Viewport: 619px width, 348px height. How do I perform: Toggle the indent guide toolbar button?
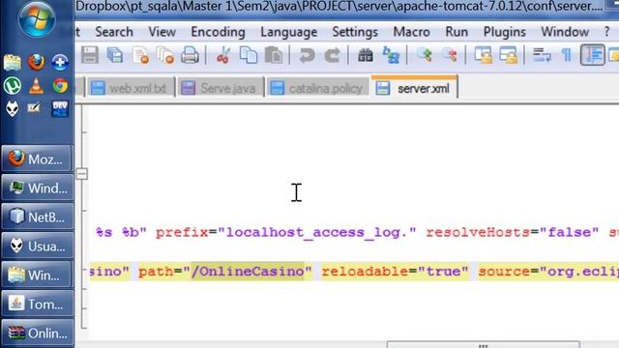click(593, 55)
